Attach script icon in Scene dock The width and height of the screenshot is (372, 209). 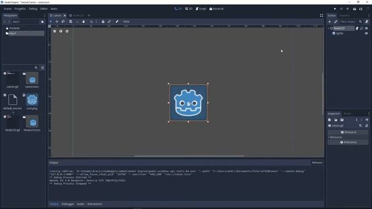tap(367, 22)
